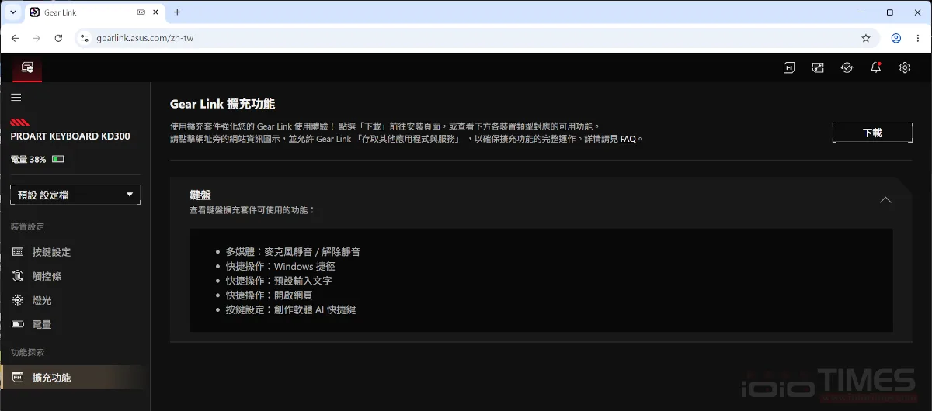Click the 快捷操作：Windows 捷徑 list item
The width and height of the screenshot is (932, 411).
tap(280, 266)
